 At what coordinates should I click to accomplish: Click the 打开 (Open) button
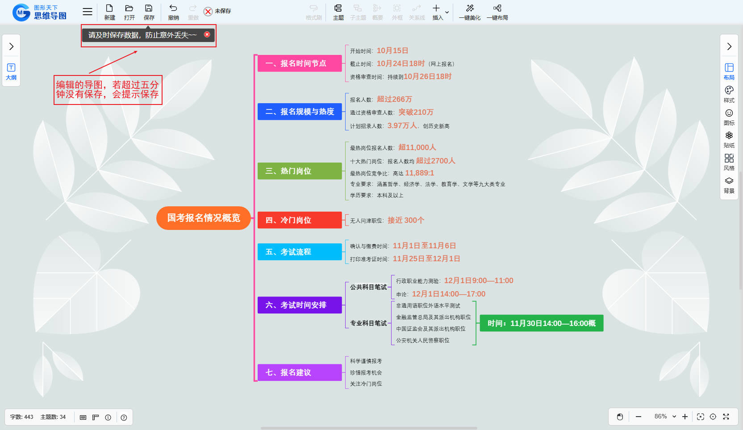click(x=129, y=12)
